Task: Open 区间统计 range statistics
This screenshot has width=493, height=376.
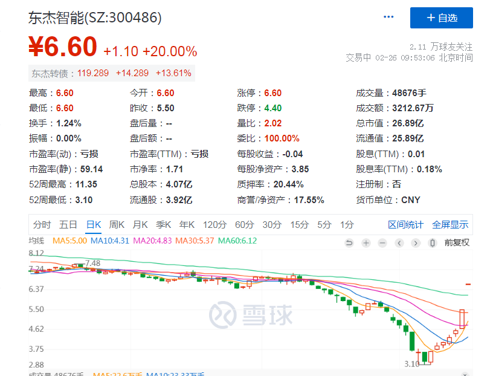Action: coord(405,225)
